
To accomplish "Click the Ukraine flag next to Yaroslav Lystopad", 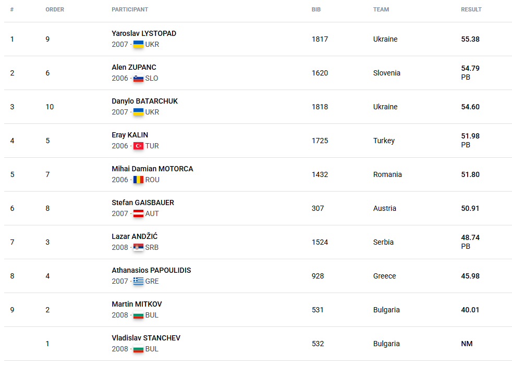I will coord(138,44).
